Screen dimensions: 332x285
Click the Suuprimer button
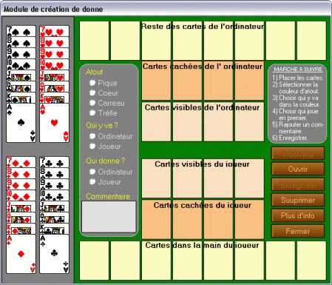(x=298, y=200)
